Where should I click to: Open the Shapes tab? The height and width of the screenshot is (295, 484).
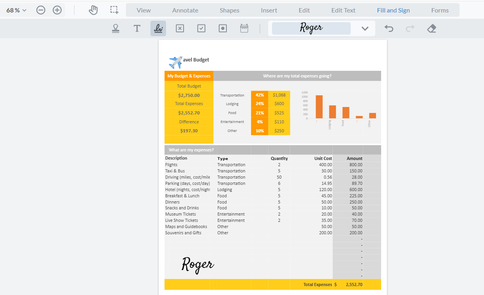coord(230,10)
